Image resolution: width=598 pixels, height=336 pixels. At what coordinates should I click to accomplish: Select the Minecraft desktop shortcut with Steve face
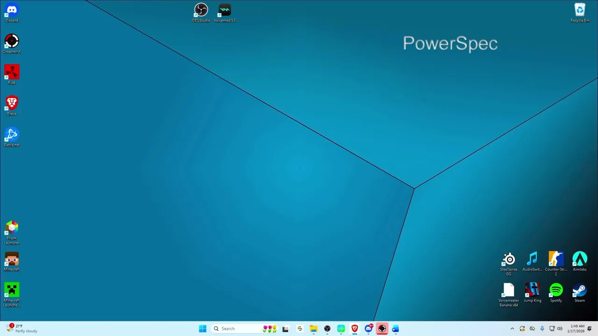(x=12, y=262)
